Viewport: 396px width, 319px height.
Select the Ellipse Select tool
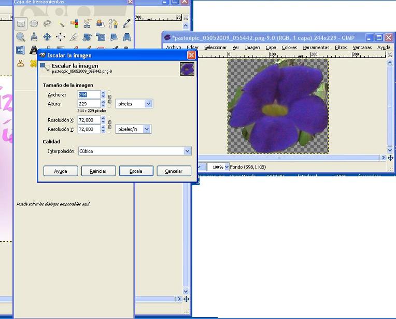(34, 24)
